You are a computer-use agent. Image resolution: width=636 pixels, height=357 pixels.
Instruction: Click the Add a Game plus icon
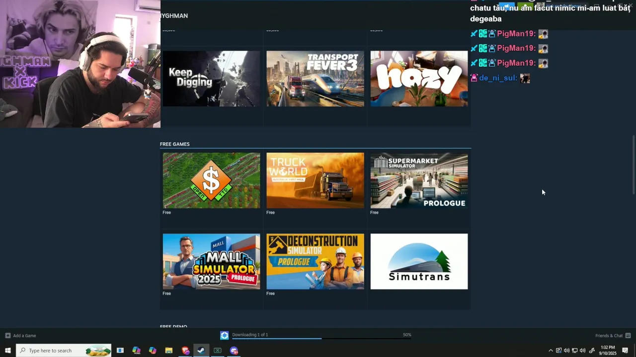click(7, 336)
